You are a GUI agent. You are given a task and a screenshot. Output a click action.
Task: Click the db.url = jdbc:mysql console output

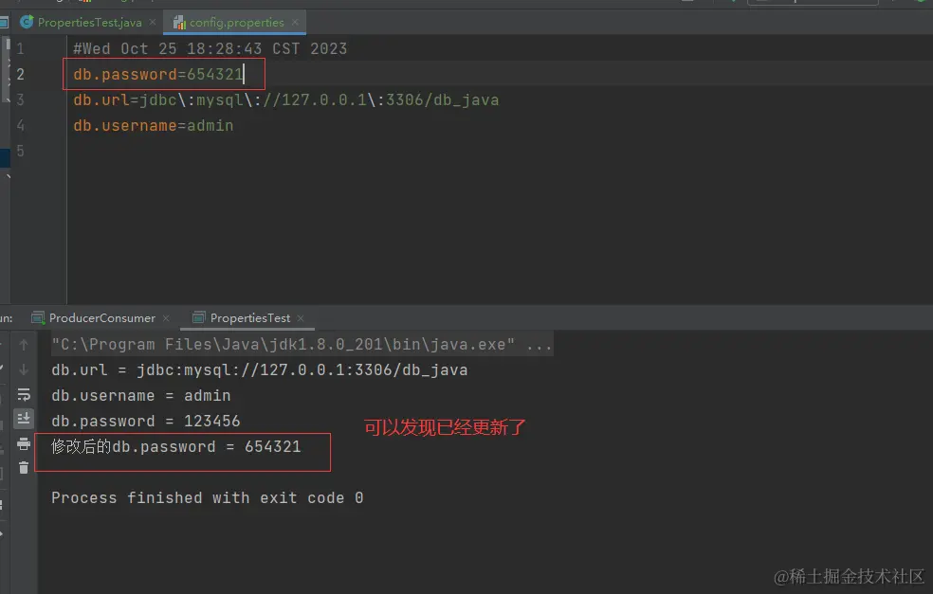260,369
